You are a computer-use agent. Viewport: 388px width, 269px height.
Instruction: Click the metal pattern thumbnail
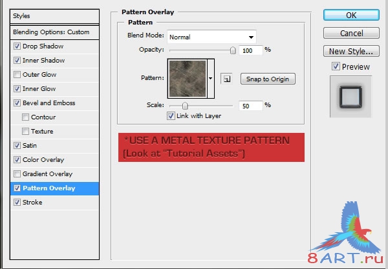[x=188, y=79]
